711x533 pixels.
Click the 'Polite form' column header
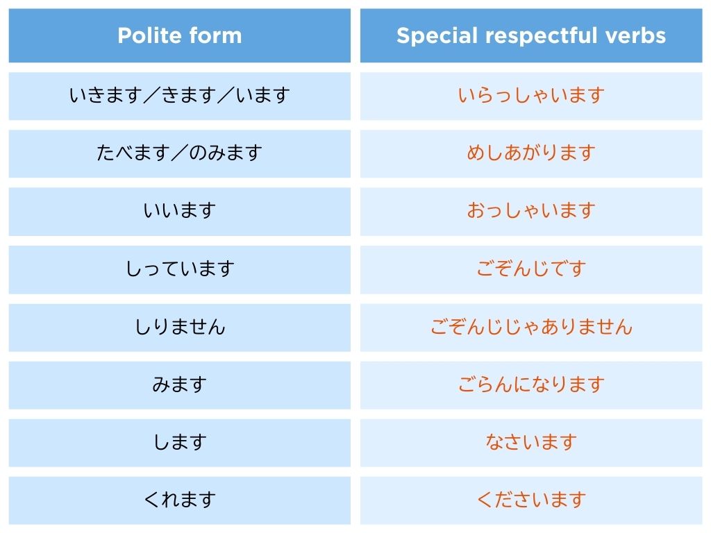click(180, 36)
